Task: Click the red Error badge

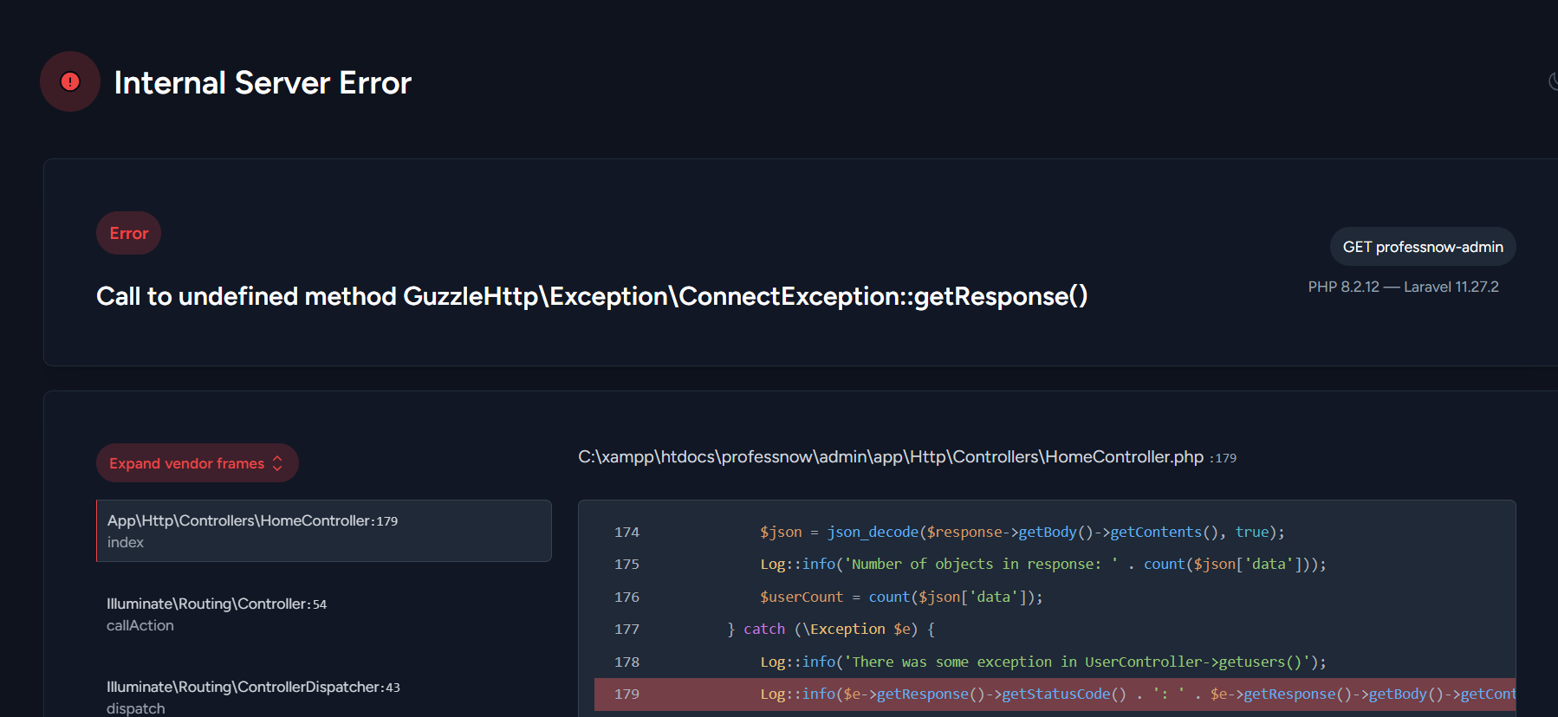Action: (x=128, y=233)
